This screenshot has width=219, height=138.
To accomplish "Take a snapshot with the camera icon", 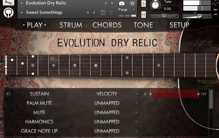I will tap(122, 3).
